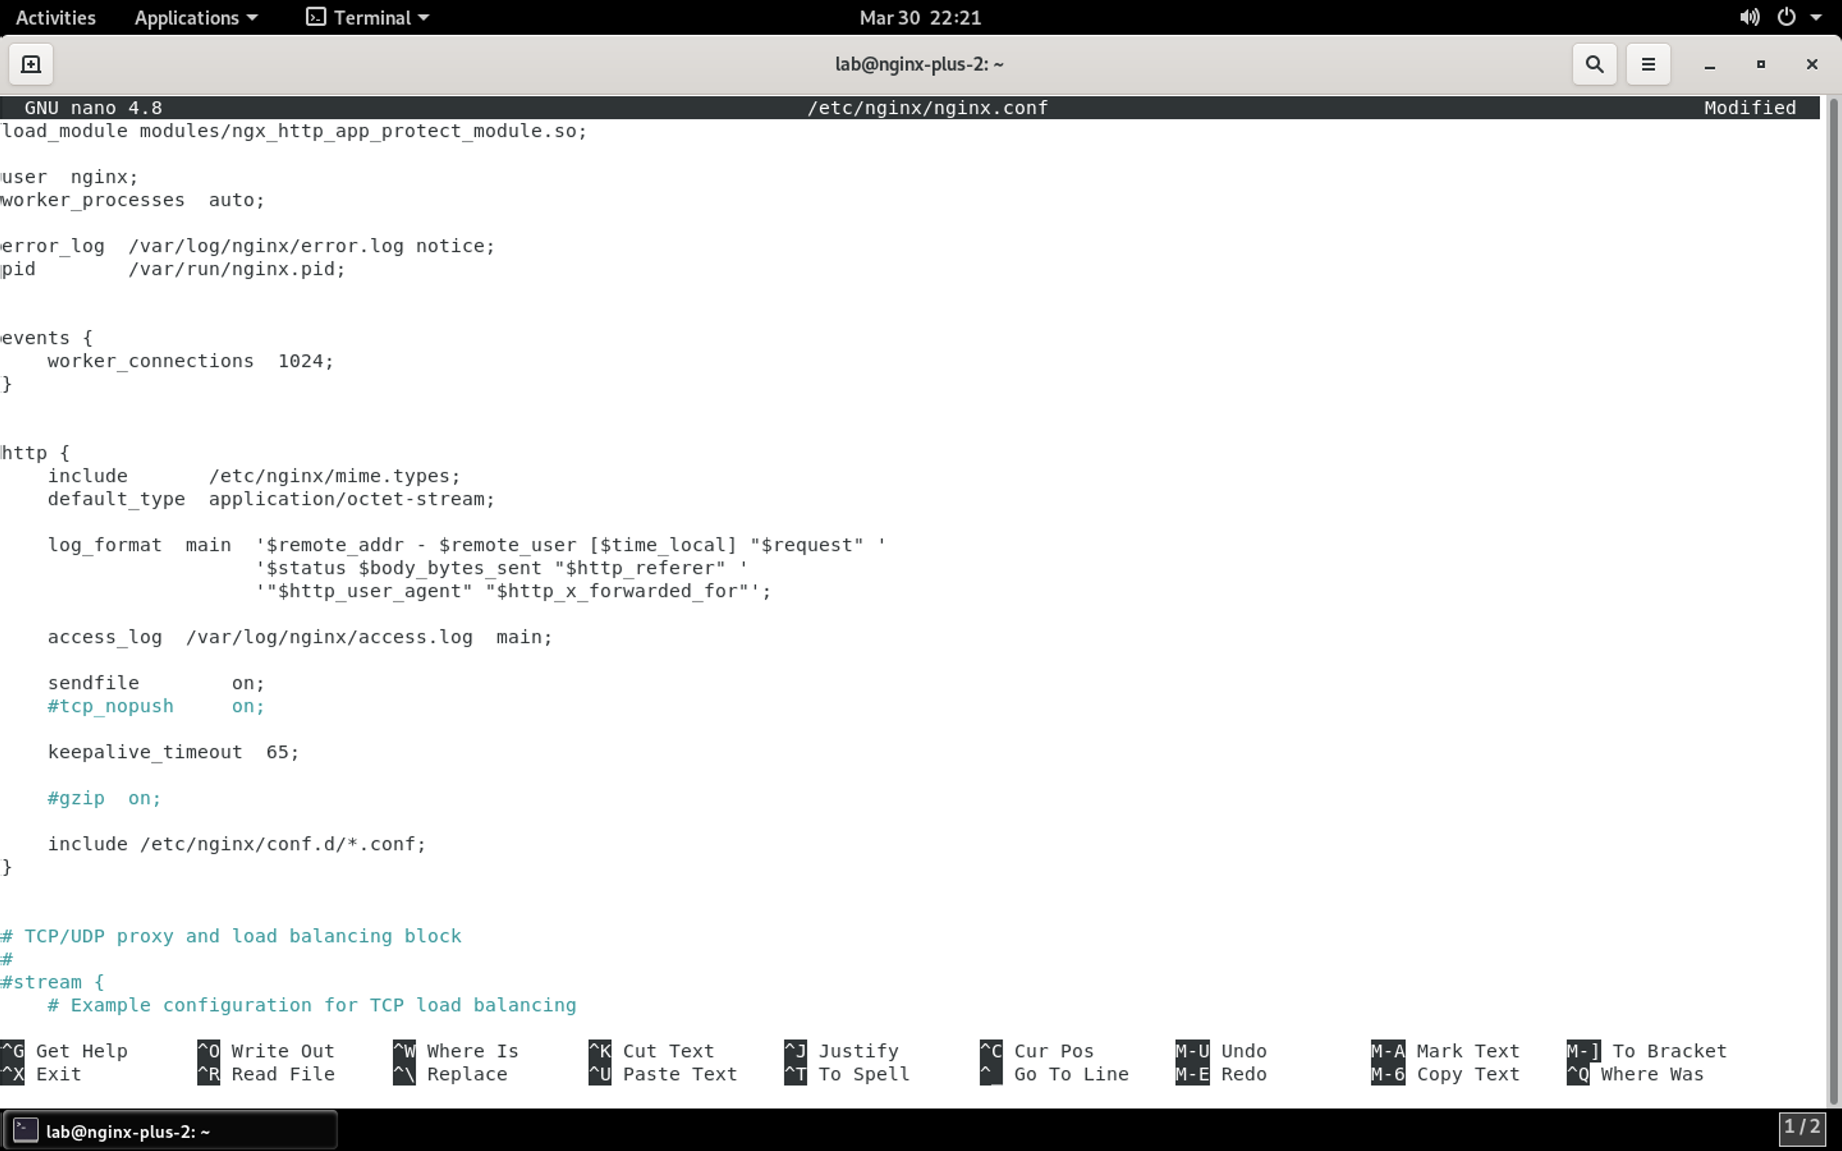1842x1151 pixels.
Task: Click the pid /var/run/nginx.pid line
Action: point(173,269)
